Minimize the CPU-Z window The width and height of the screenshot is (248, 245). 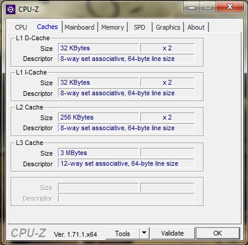[x=192, y=7]
